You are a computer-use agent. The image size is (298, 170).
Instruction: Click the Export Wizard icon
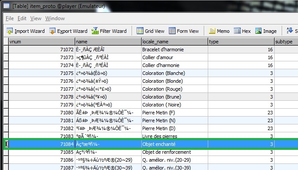[52, 31]
